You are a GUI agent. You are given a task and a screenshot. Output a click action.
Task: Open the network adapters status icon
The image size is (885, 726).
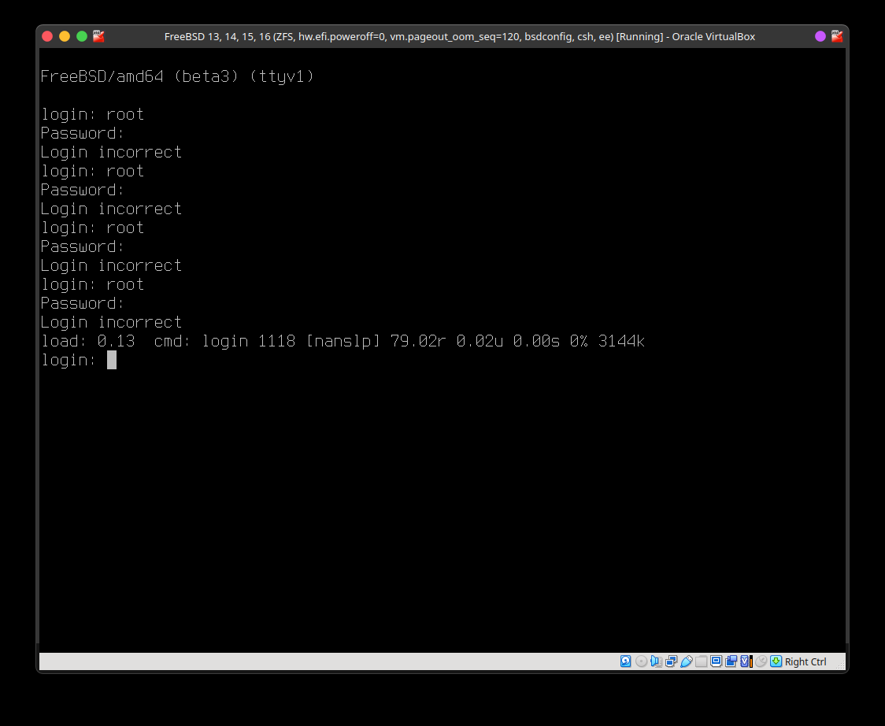(672, 661)
